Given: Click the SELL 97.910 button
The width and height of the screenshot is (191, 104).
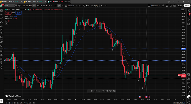Looking at the screenshot, I should point(8,13).
